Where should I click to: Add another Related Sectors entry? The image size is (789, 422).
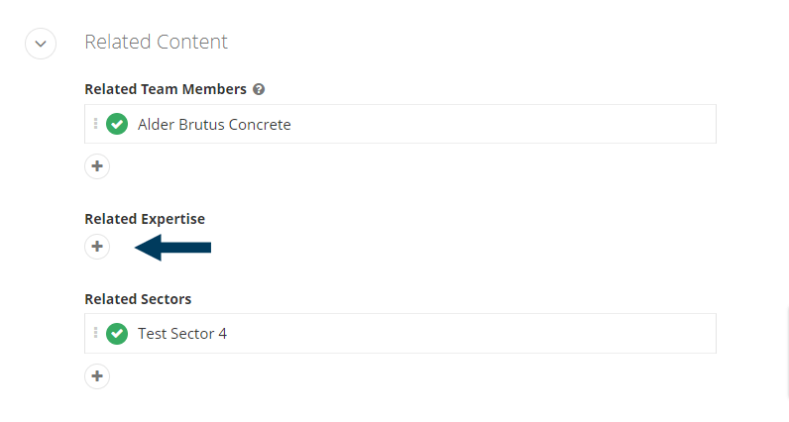pyautogui.click(x=97, y=376)
